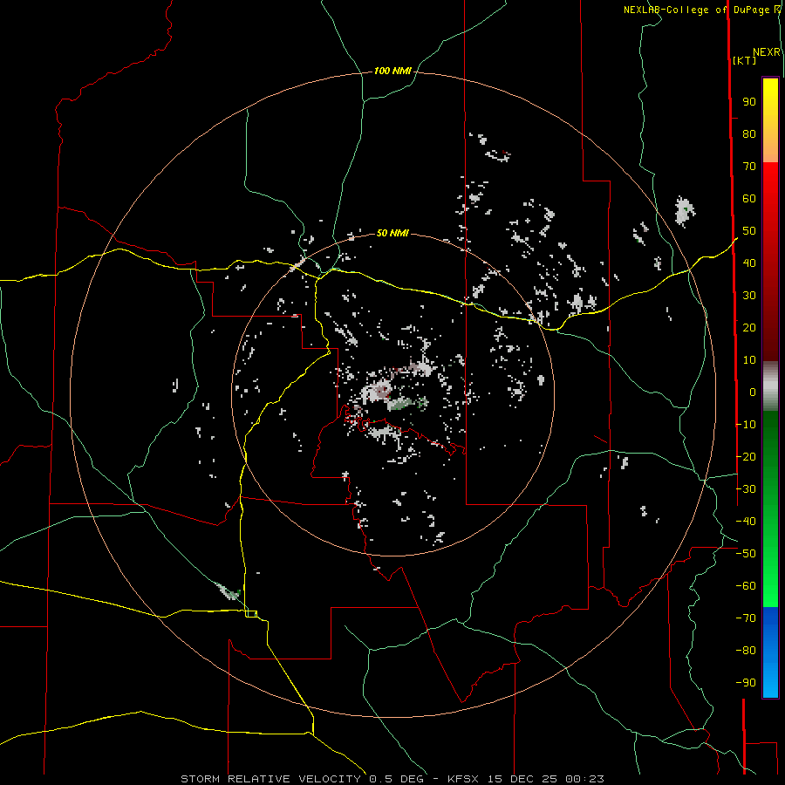Click the "60" value on velocity scale
The height and width of the screenshot is (785, 785).
click(x=749, y=198)
